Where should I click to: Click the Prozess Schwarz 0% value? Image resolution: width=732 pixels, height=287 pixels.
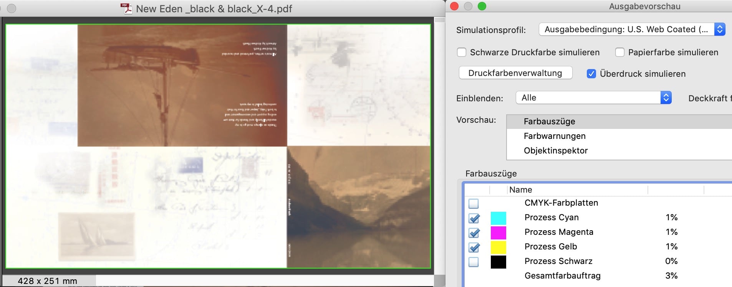671,261
